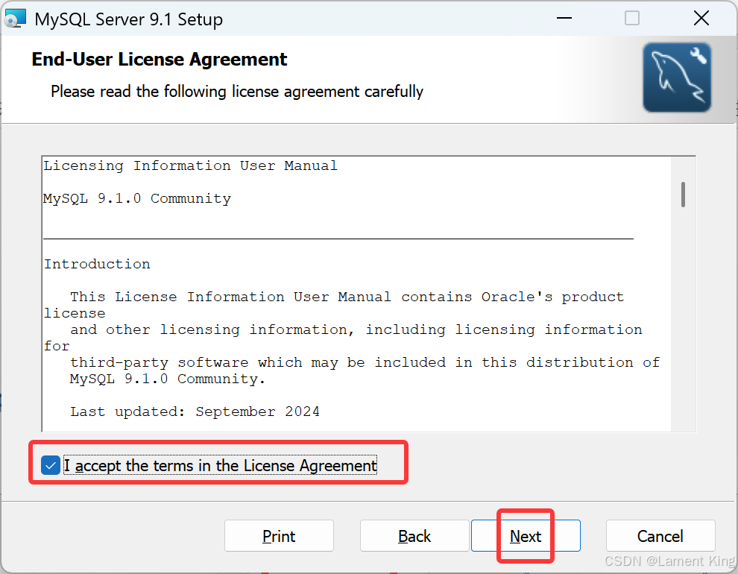This screenshot has width=738, height=574.
Task: Click the End-User License Agreement heading
Action: click(159, 59)
